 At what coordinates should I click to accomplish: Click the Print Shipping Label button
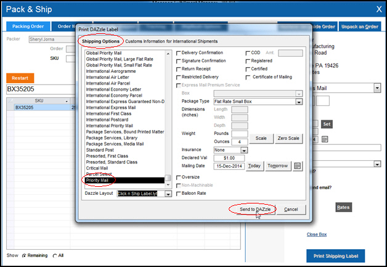(336, 256)
